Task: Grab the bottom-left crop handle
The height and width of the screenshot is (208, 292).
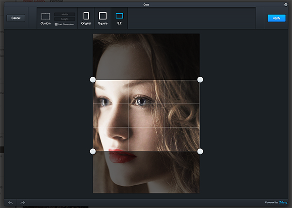Action: tap(93, 151)
